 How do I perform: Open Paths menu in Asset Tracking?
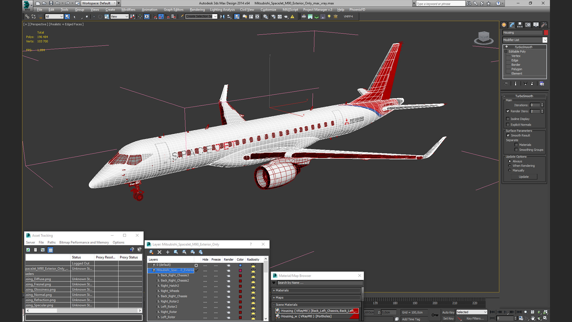click(x=52, y=242)
